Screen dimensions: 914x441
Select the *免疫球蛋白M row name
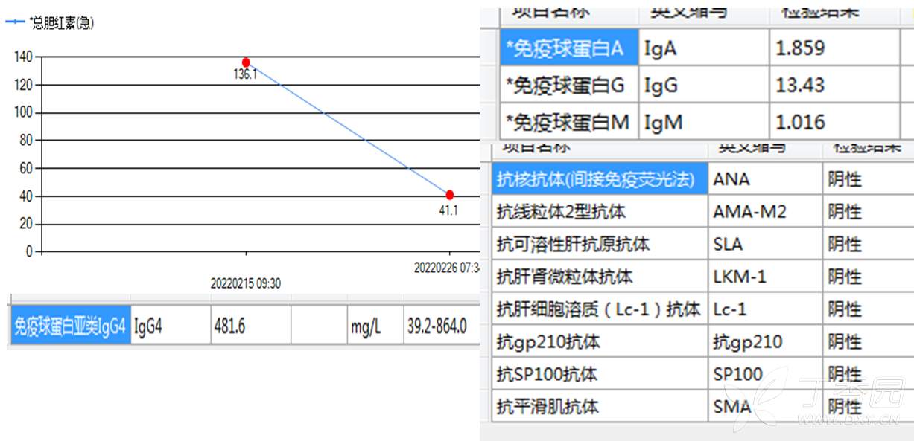[x=569, y=122]
